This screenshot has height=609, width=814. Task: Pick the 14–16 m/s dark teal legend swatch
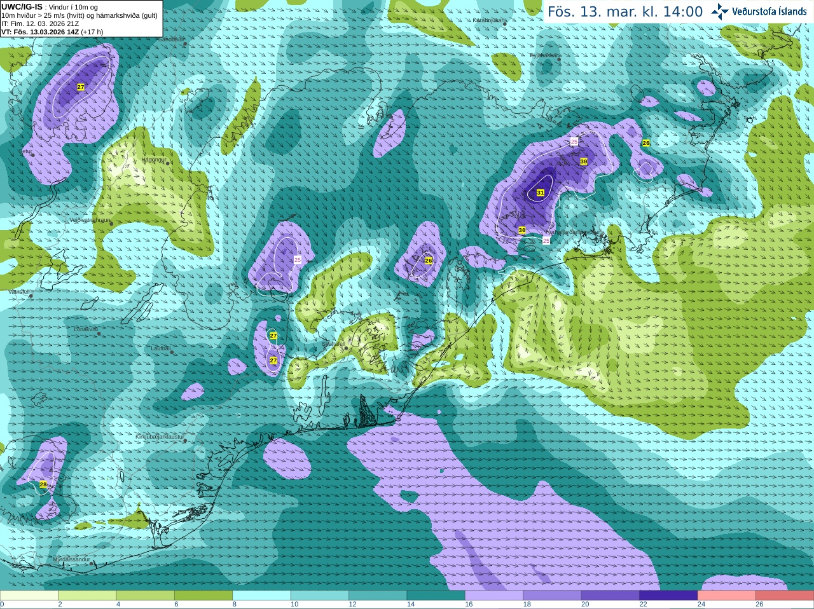[x=436, y=596]
